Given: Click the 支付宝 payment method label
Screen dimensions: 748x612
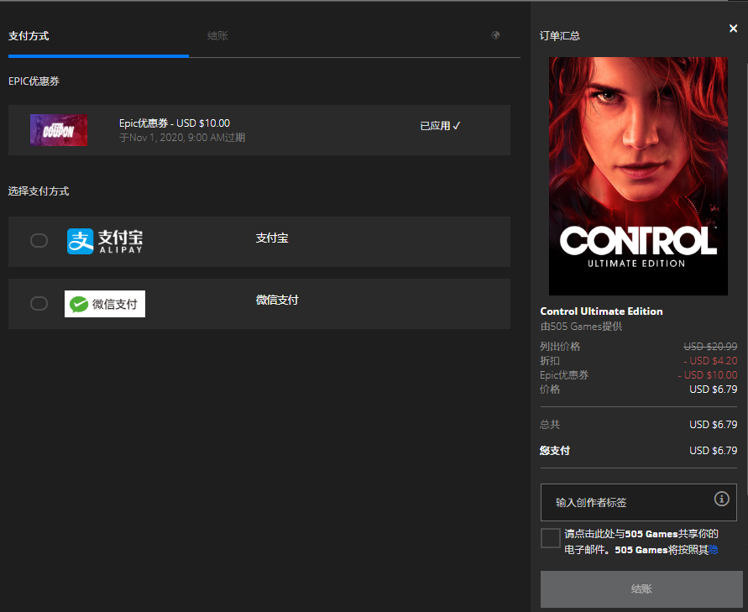Looking at the screenshot, I should [x=272, y=238].
